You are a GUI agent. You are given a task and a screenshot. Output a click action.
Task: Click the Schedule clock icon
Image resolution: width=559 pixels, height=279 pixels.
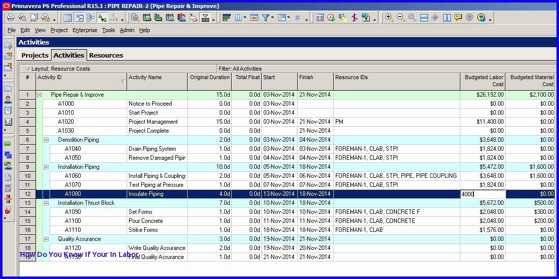click(x=331, y=18)
